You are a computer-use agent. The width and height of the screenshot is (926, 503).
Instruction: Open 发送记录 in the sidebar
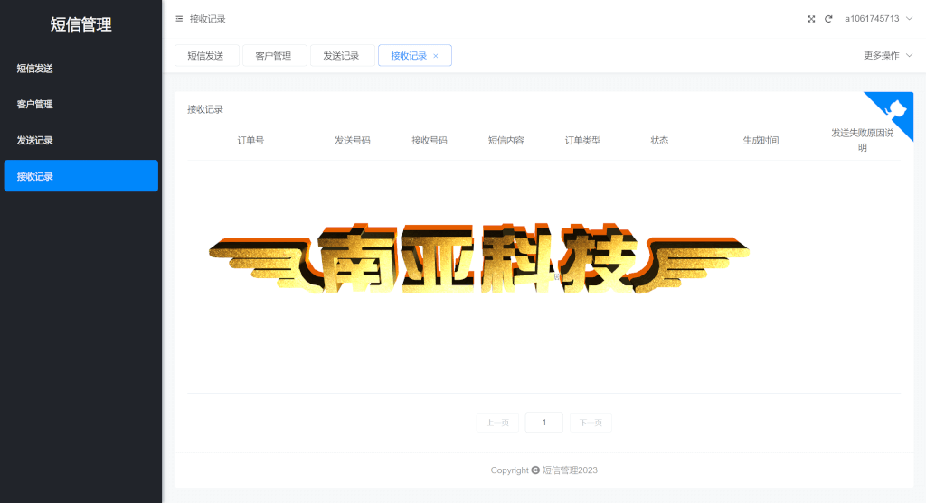(80, 140)
